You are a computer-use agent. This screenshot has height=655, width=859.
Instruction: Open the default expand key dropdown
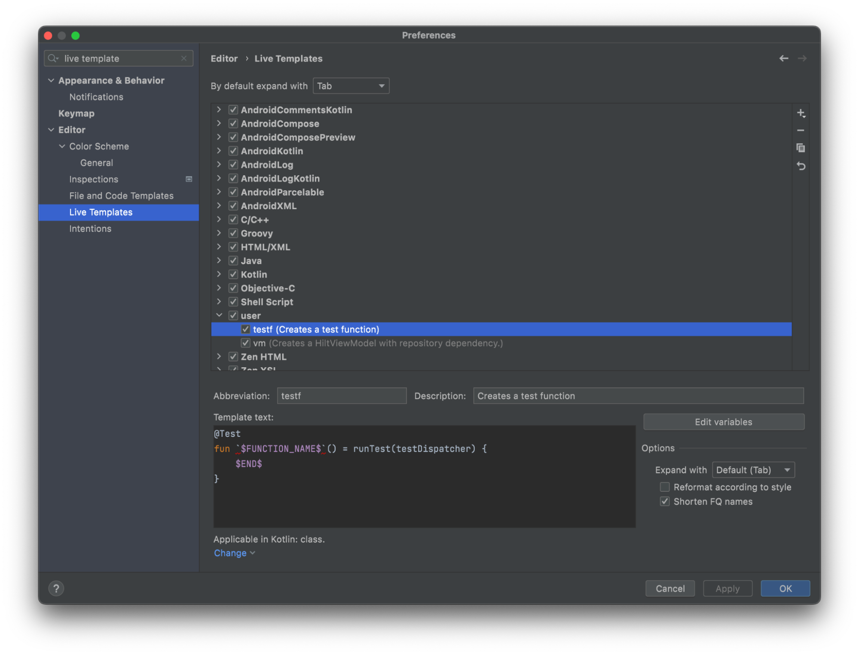point(351,86)
